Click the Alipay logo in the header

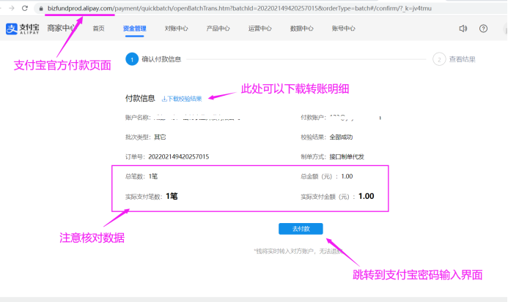click(x=22, y=29)
